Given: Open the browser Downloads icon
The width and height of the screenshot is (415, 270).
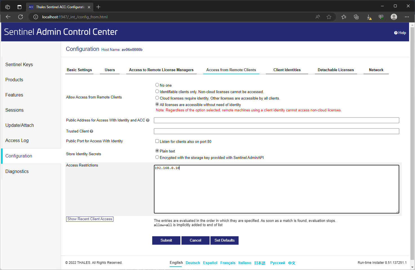Looking at the screenshot, I should click(x=369, y=17).
